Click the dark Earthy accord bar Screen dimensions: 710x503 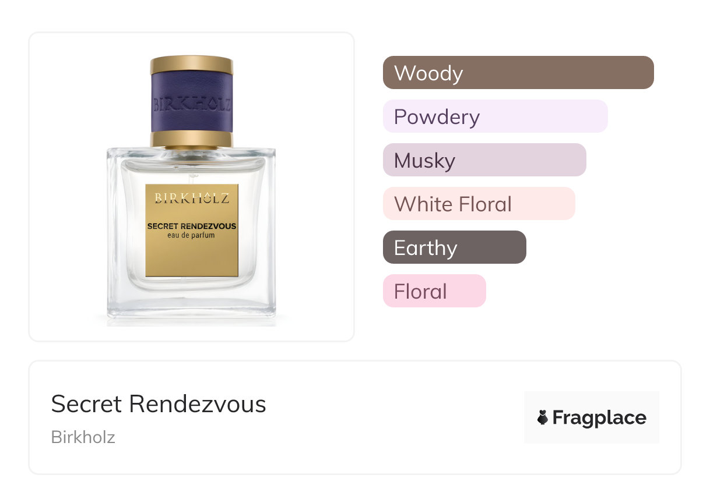(454, 247)
